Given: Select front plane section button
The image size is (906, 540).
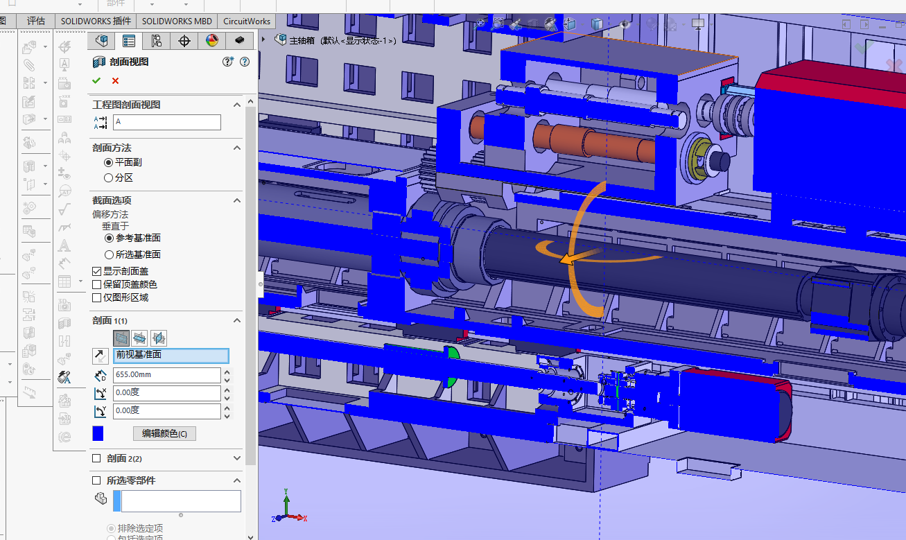Looking at the screenshot, I should click(121, 338).
